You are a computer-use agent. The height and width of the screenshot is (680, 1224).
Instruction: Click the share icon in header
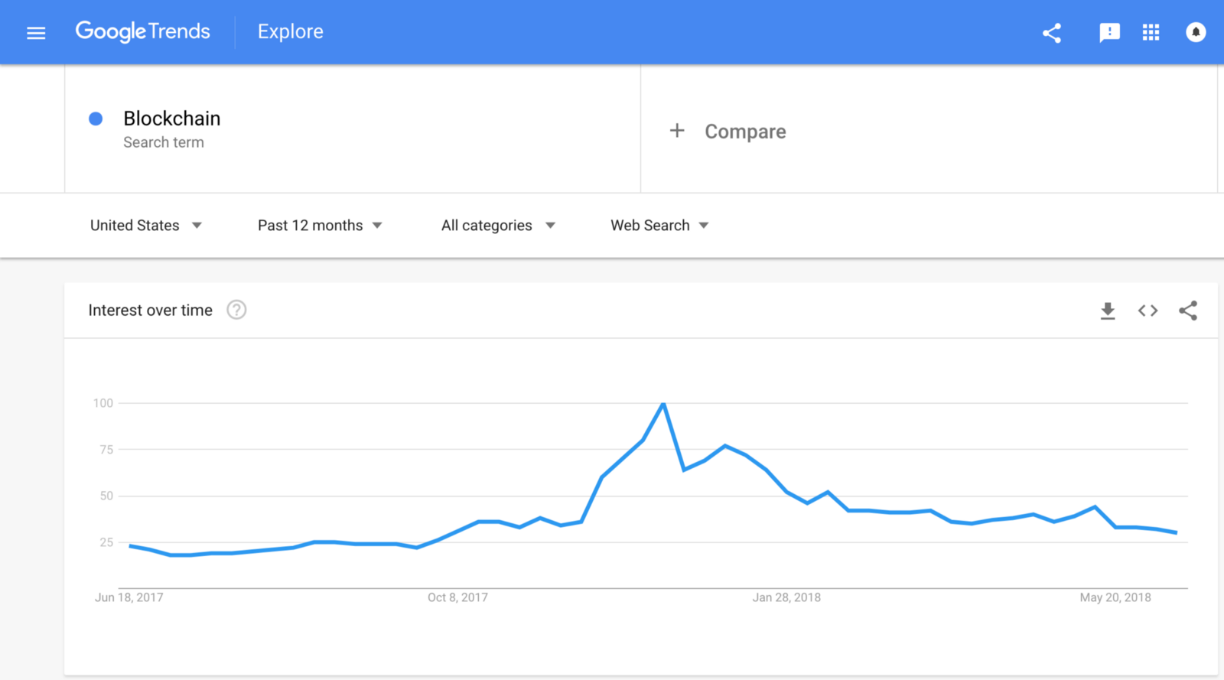[x=1052, y=33]
